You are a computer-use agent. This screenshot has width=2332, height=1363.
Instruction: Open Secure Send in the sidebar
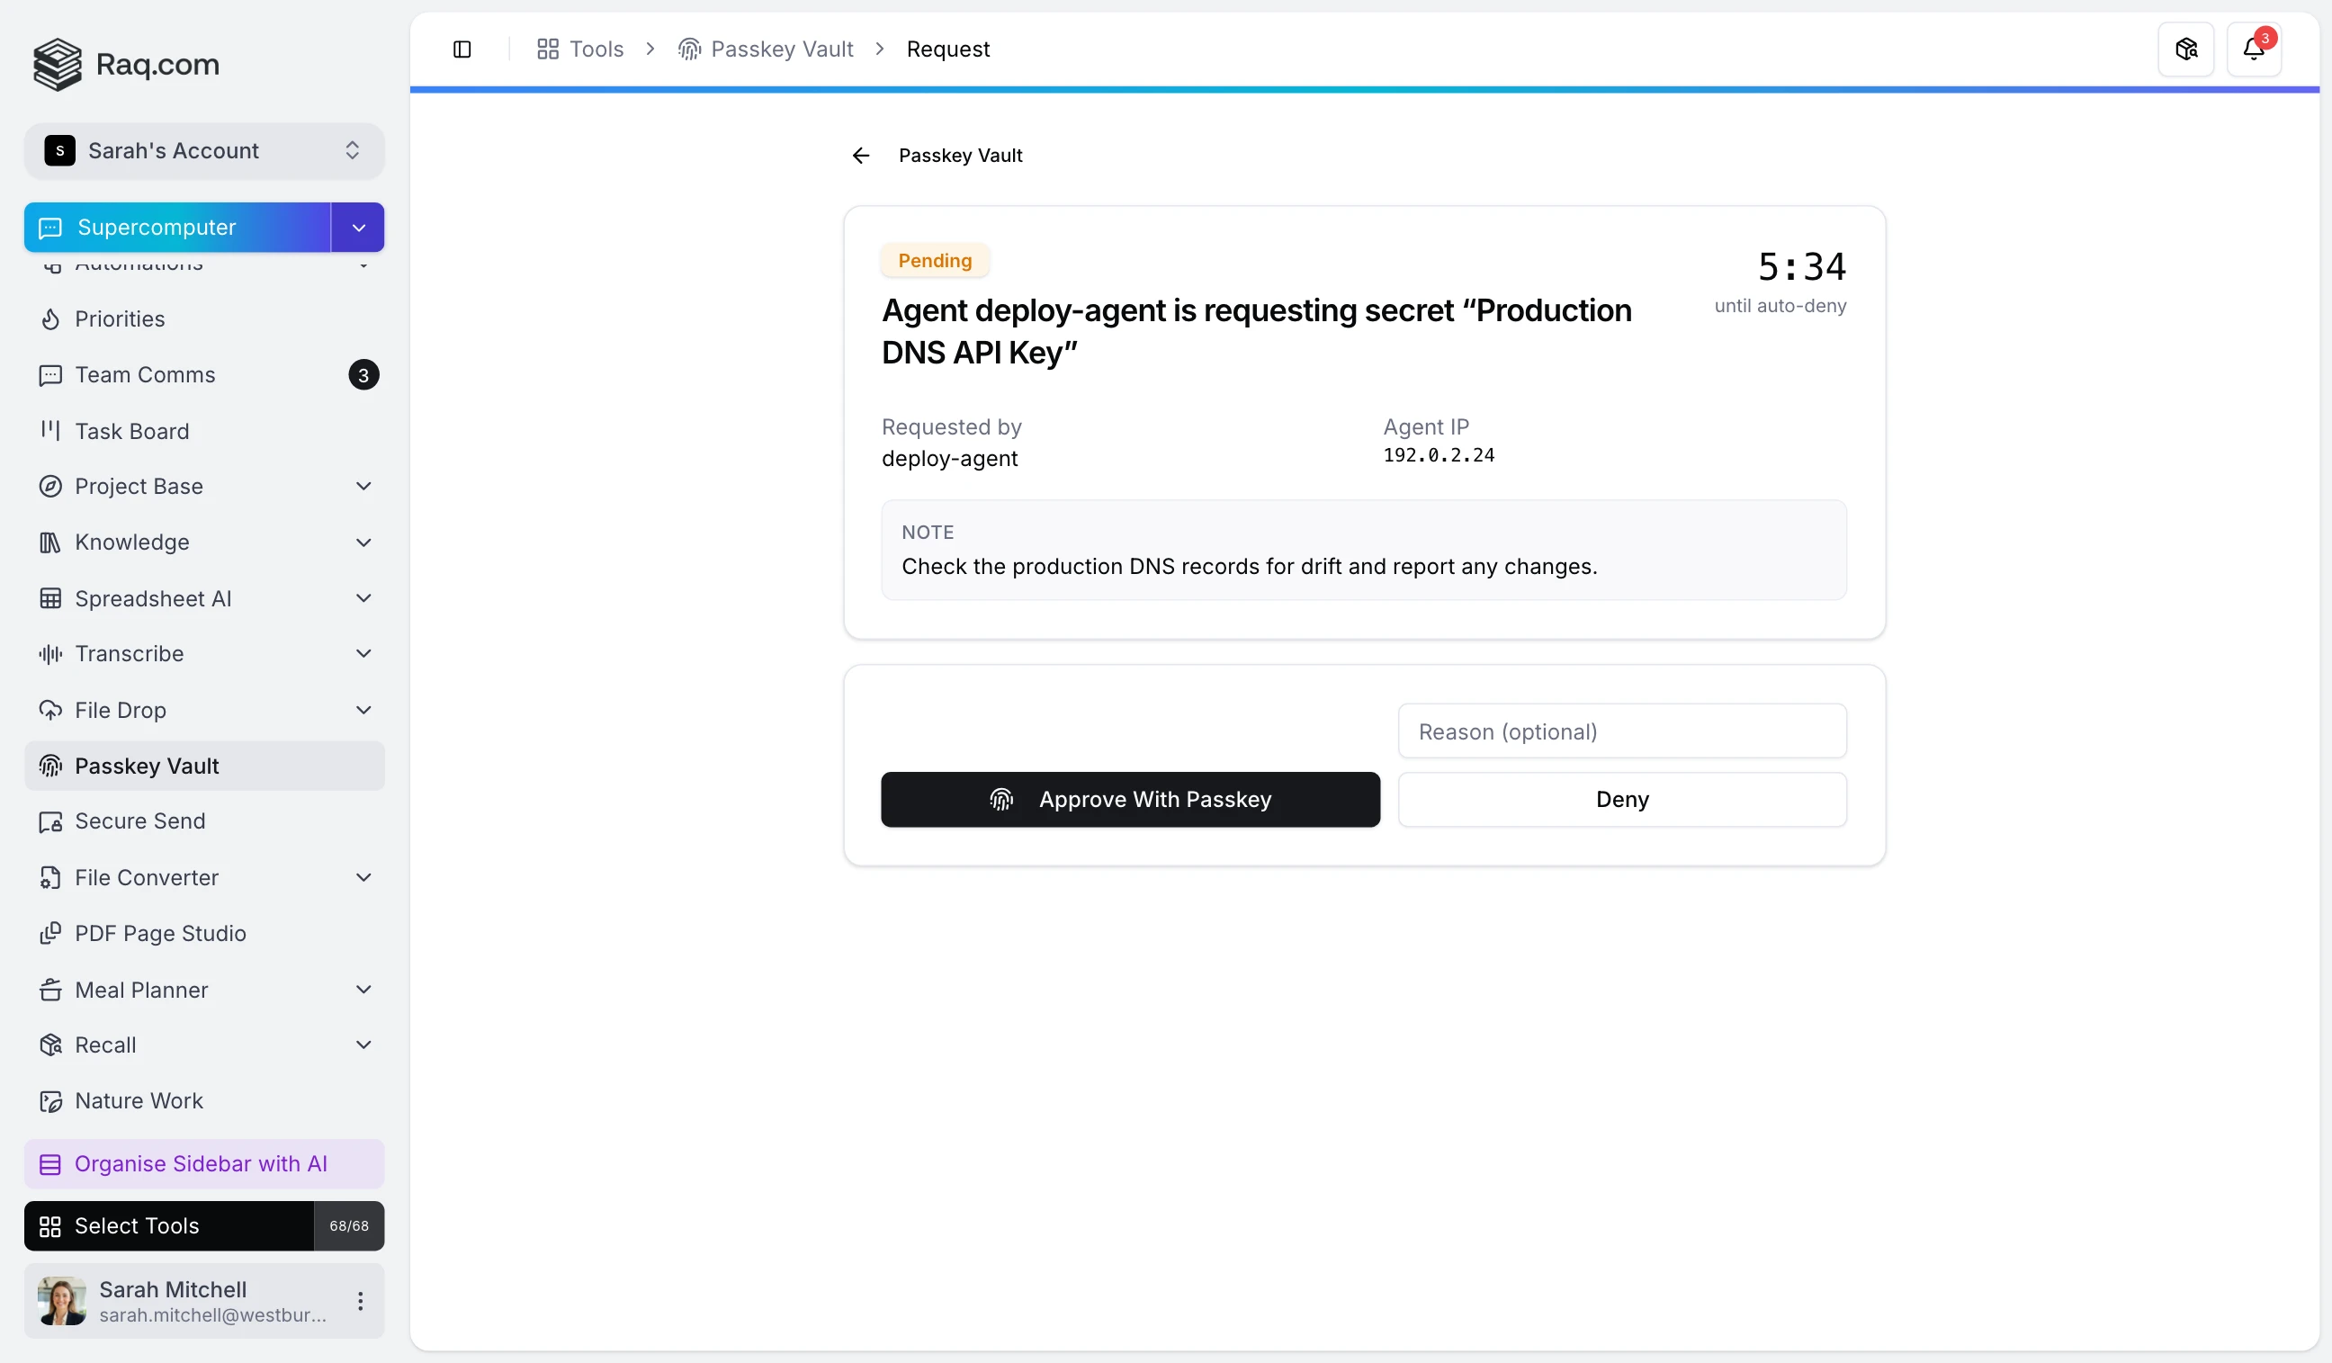204,821
